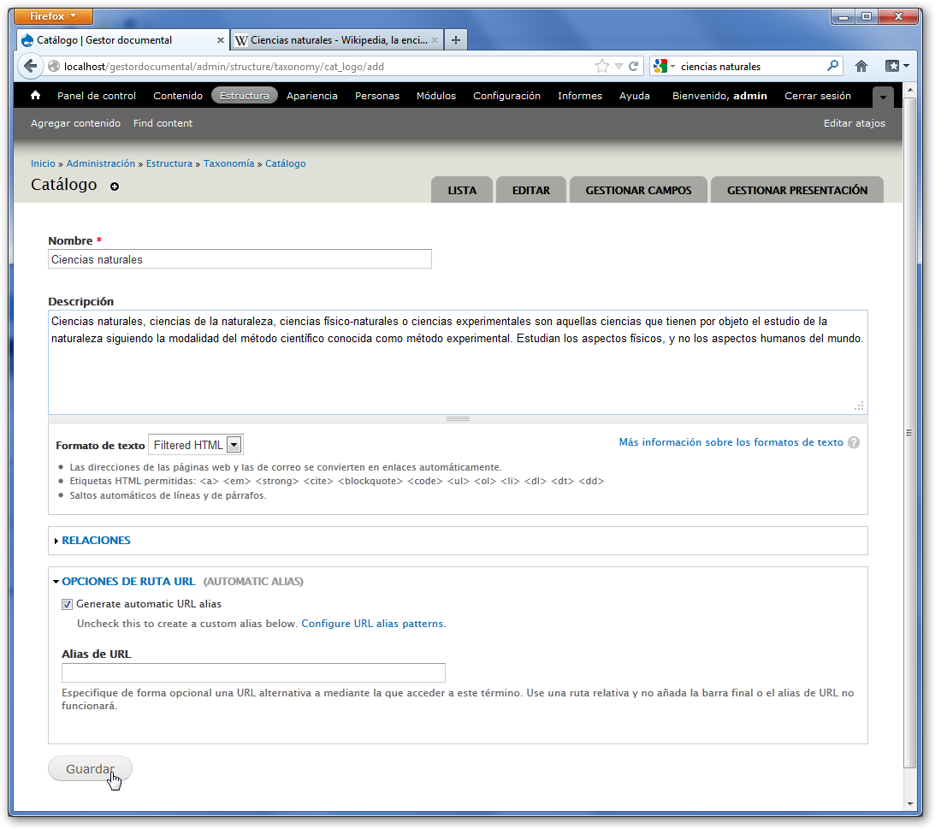Click the description textarea resize handle bar

click(x=458, y=418)
